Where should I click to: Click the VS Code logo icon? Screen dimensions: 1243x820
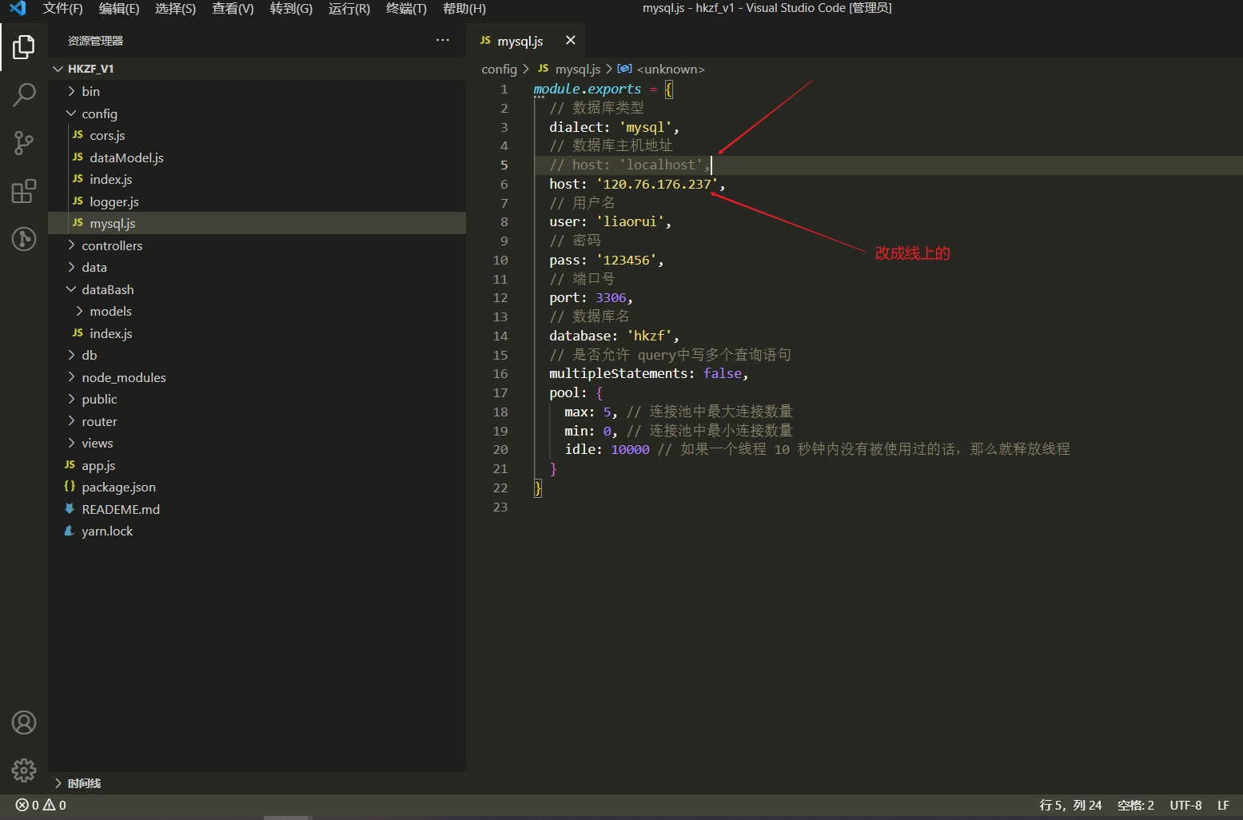click(17, 8)
